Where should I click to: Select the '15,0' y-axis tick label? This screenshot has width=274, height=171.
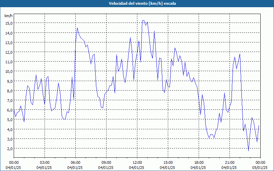pos(9,23)
